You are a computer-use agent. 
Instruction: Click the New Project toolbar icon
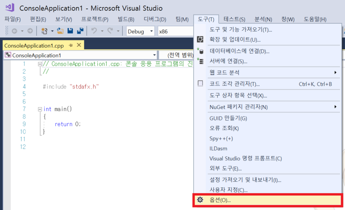(x=44, y=31)
